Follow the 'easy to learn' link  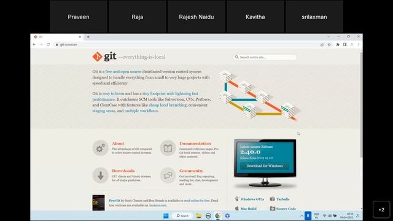113,93
